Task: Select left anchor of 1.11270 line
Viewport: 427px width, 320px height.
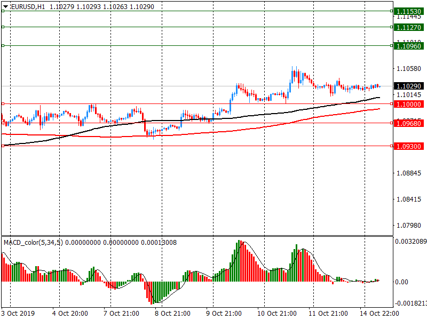Action: pyautogui.click(x=3, y=27)
